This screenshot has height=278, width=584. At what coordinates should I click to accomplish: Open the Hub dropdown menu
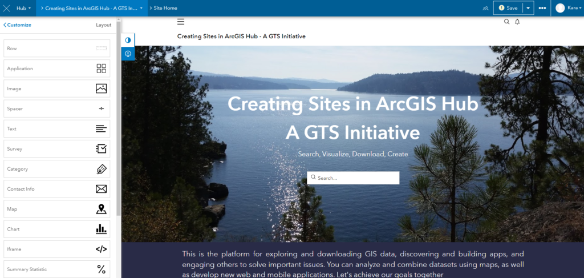coord(23,8)
